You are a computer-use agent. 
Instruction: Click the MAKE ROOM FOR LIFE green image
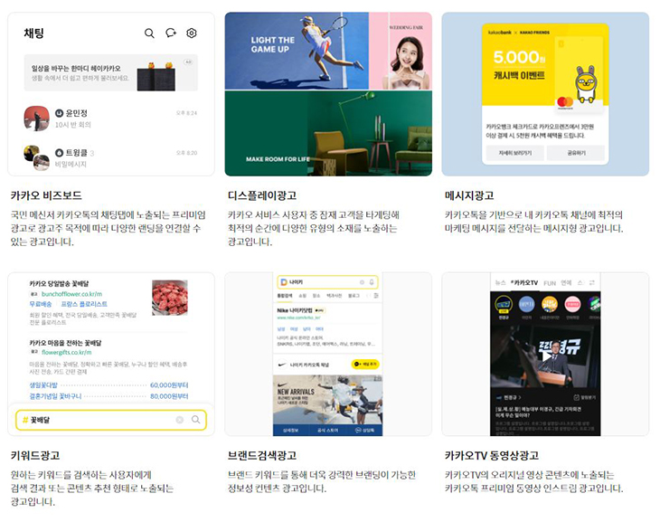point(328,133)
